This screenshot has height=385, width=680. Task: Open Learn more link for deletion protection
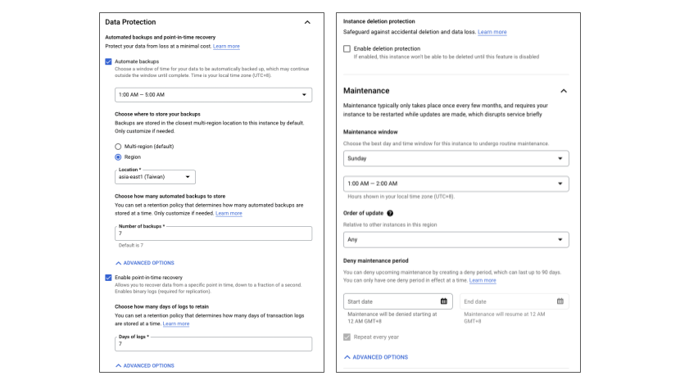click(x=492, y=32)
